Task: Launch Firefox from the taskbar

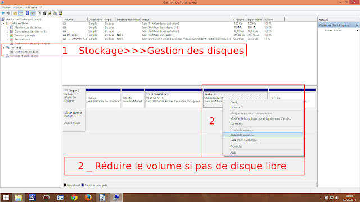Action: [x=88, y=198]
